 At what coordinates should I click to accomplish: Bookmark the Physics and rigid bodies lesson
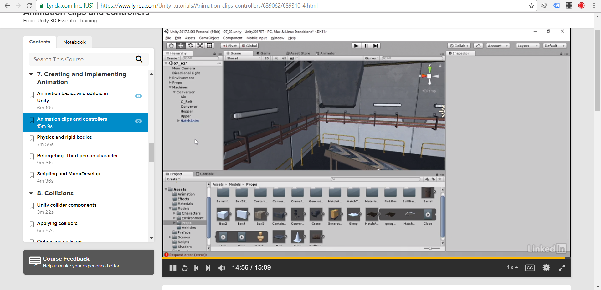[32, 138]
